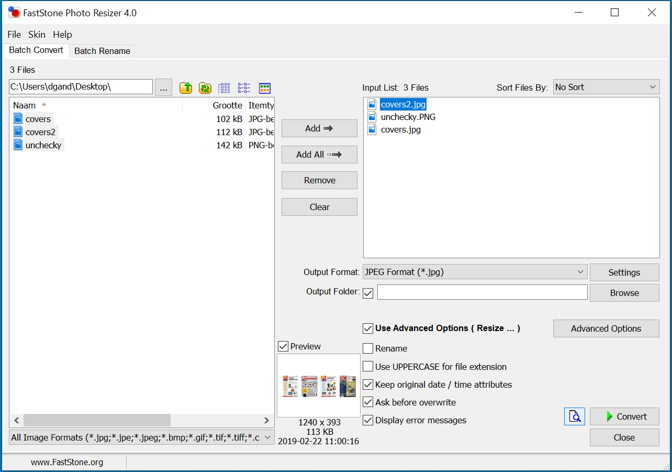672x472 pixels.
Task: Switch to the Batch Rename tab
Action: click(102, 51)
